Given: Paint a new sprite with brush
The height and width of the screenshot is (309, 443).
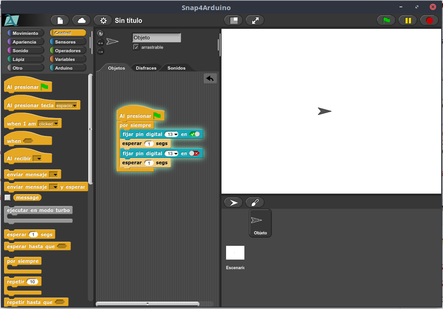Looking at the screenshot, I should (255, 202).
